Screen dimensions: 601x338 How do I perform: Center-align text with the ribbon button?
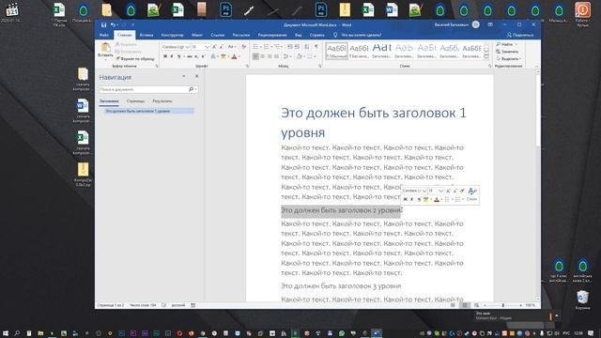(x=262, y=56)
